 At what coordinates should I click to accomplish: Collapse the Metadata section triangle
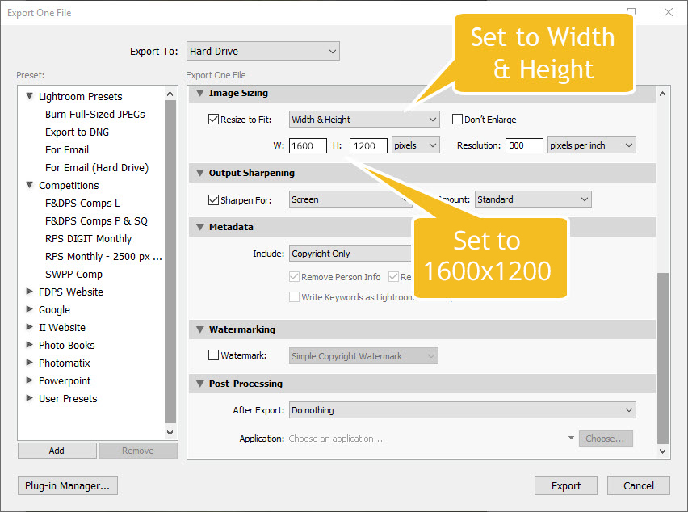199,228
